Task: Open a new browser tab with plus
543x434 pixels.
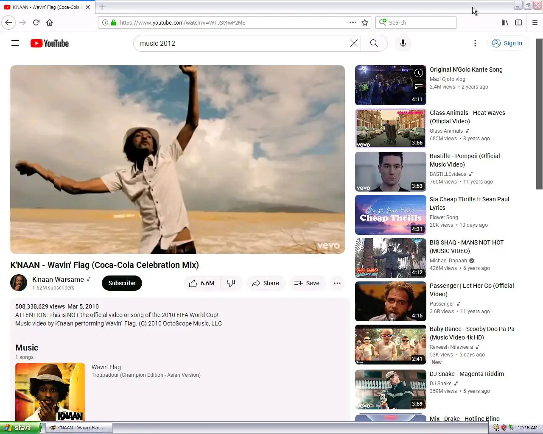Action: [x=102, y=7]
